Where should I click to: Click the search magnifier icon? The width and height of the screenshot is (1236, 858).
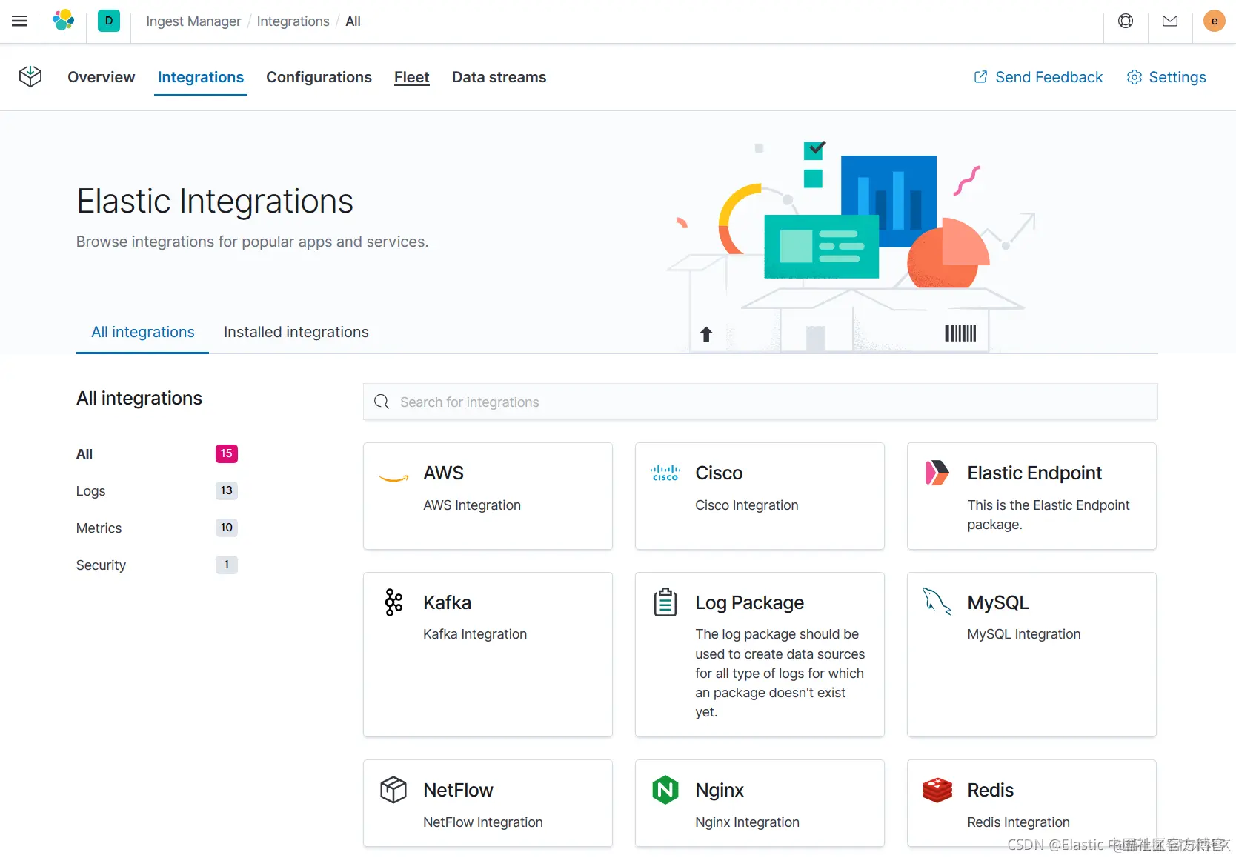pyautogui.click(x=382, y=402)
